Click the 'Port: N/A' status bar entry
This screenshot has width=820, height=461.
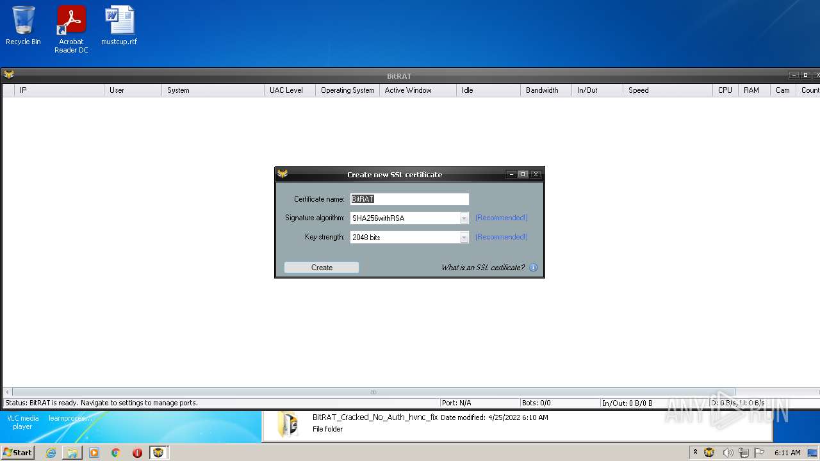tap(456, 403)
